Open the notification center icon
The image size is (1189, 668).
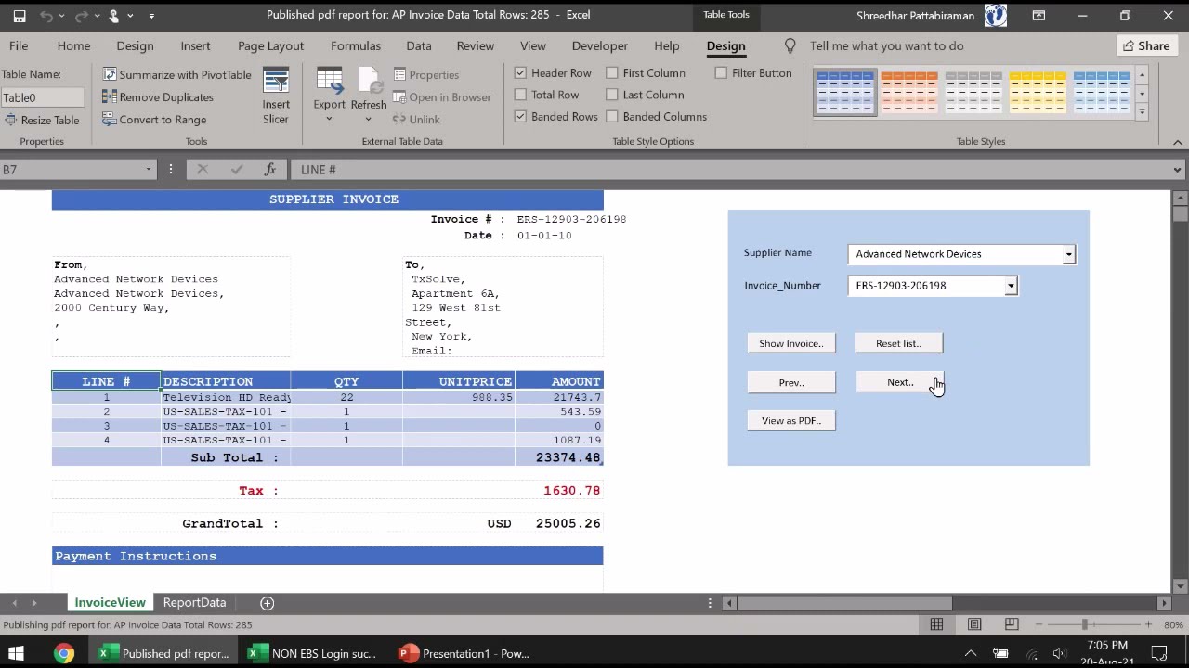click(1159, 653)
